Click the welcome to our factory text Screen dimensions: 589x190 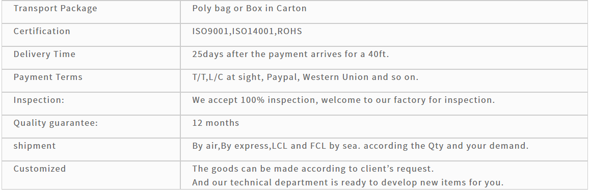click(408, 100)
